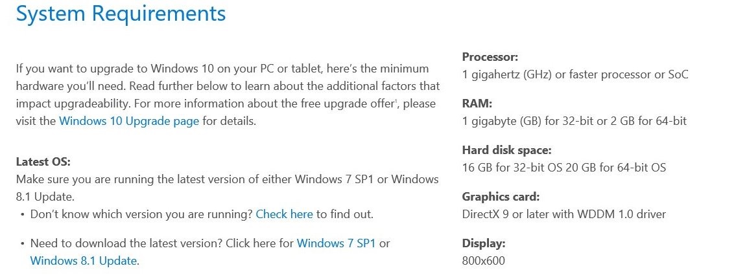Click the System Requirements page heading
Viewport: 747px width, 277px height.
[121, 14]
